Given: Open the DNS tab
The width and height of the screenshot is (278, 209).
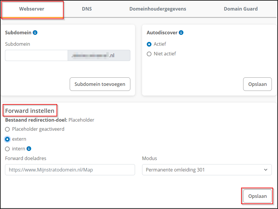Looking at the screenshot, I should tap(87, 9).
